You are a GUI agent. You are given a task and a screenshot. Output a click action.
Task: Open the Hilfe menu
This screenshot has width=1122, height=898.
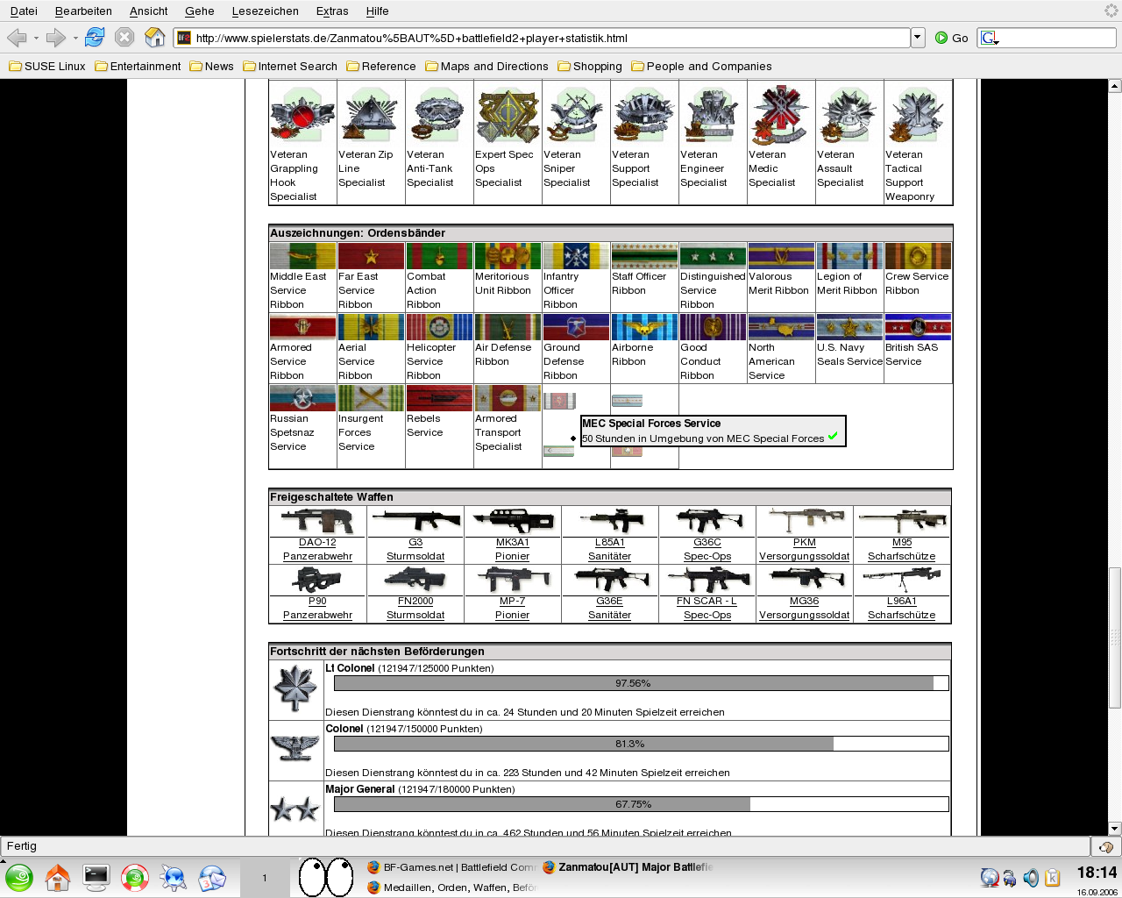pyautogui.click(x=377, y=11)
